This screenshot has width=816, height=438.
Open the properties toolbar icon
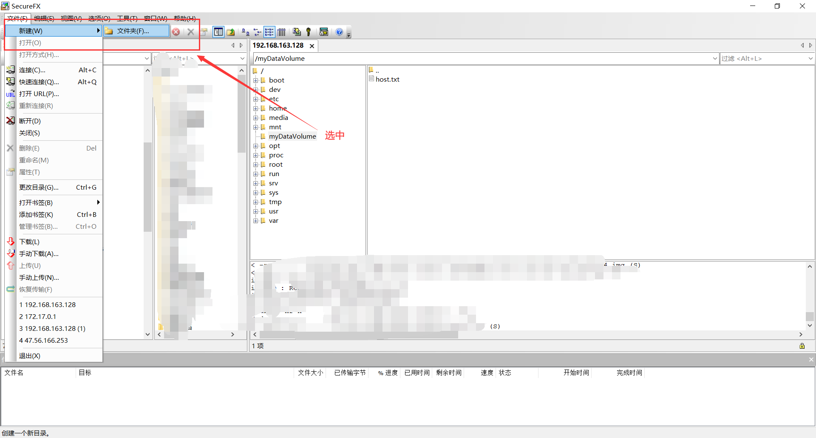click(x=204, y=32)
